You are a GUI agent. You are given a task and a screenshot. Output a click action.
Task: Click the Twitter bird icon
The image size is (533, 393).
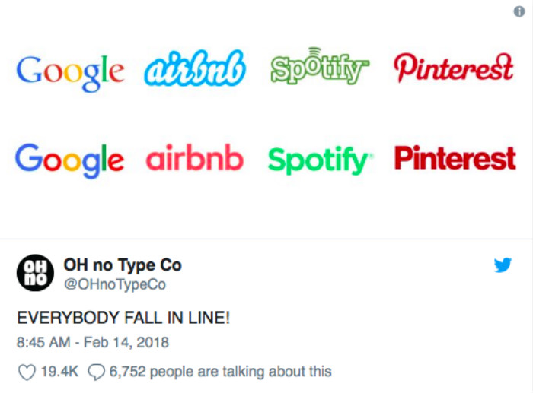point(503,266)
